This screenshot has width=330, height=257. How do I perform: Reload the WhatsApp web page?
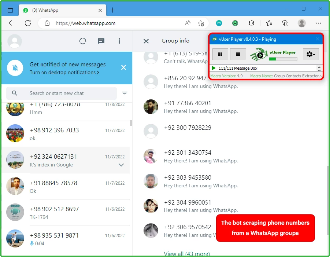point(28,23)
